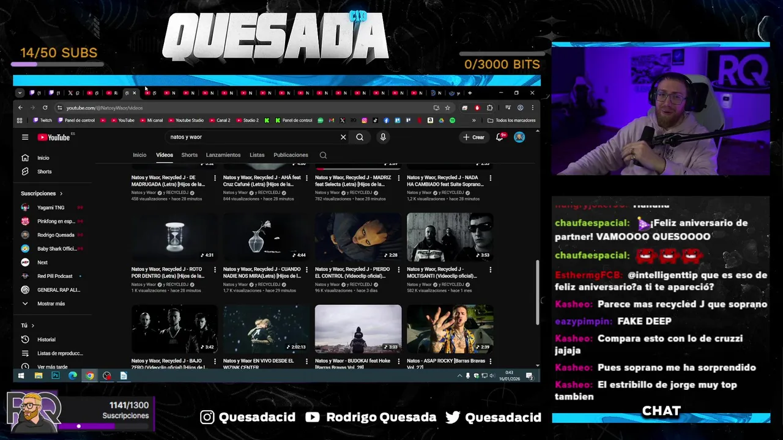The height and width of the screenshot is (440, 783).
Task: Open the Red Pill Podcast subscription
Action: tap(54, 276)
